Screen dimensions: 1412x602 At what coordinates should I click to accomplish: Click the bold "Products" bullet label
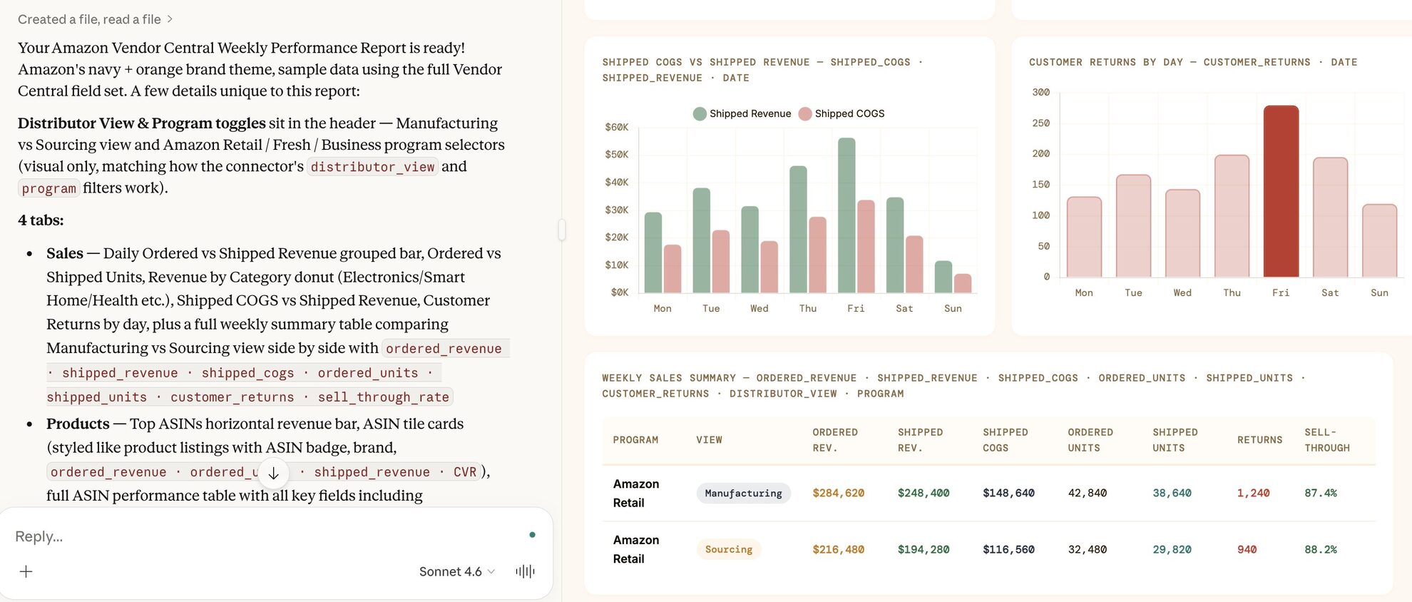(78, 424)
